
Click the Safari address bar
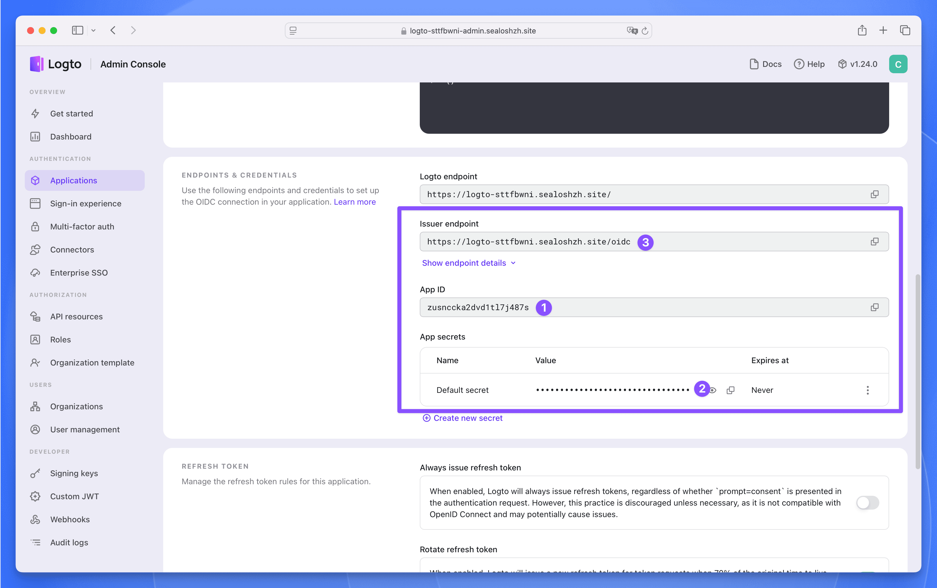point(468,31)
